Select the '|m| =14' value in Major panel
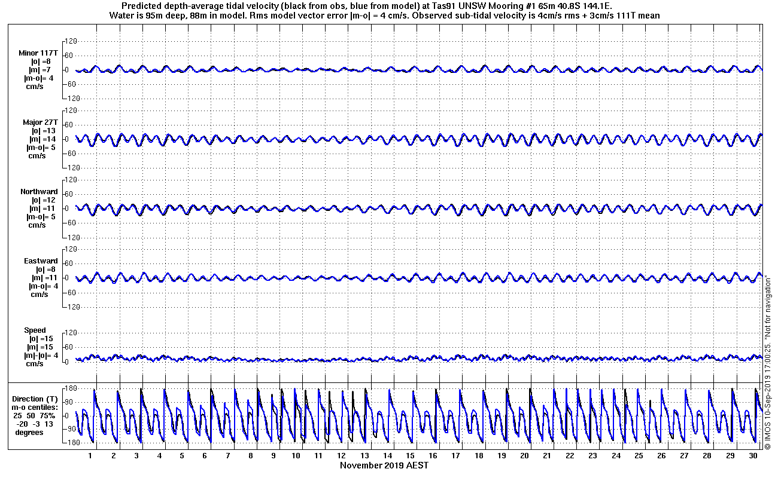This screenshot has height=478, width=778. pos(43,139)
